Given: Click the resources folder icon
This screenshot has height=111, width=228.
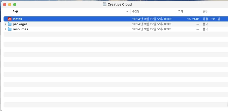Looking at the screenshot, I should click(10, 29).
